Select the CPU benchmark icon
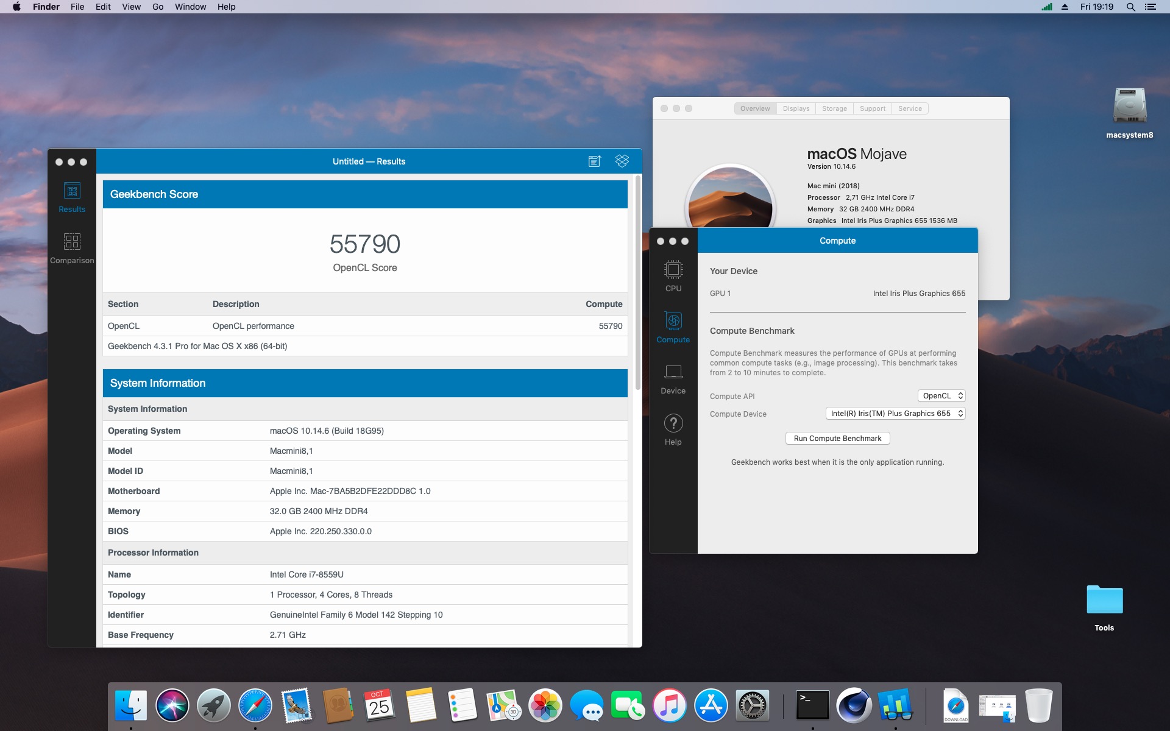The width and height of the screenshot is (1170, 731). 673,276
